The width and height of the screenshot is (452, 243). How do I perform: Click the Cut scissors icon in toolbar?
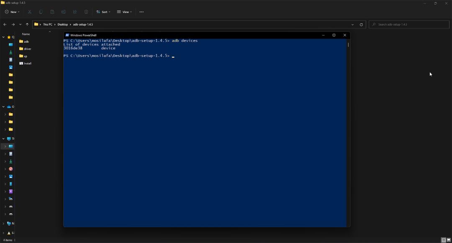coord(29,12)
